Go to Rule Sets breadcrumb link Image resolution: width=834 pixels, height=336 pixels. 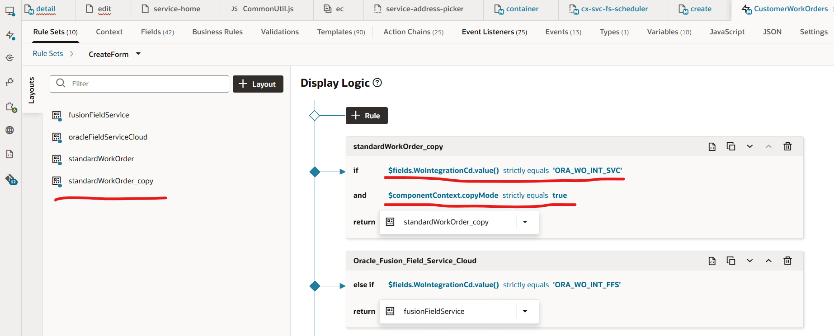48,54
